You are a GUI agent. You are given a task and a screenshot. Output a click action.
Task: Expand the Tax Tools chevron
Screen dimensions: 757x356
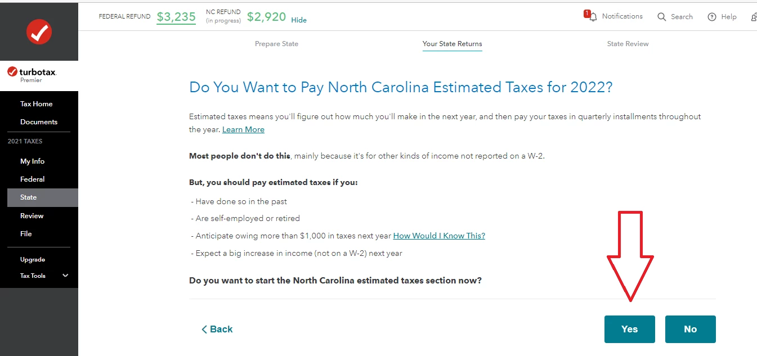(x=65, y=276)
